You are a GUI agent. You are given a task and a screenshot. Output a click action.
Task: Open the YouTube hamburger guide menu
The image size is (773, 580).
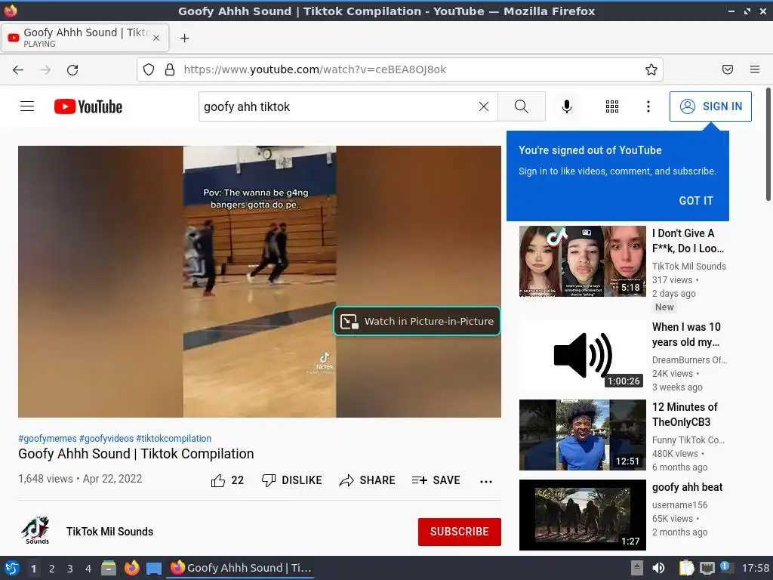pos(27,106)
